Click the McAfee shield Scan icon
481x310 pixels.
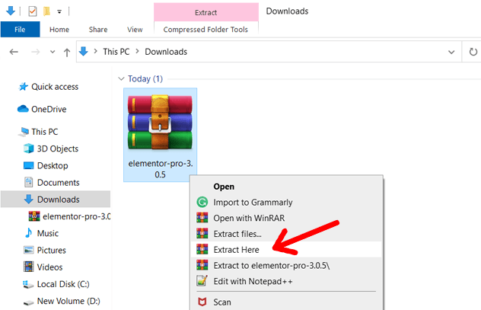pyautogui.click(x=202, y=302)
